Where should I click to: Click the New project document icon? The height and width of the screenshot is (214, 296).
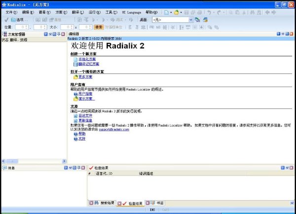pyautogui.click(x=167, y=12)
